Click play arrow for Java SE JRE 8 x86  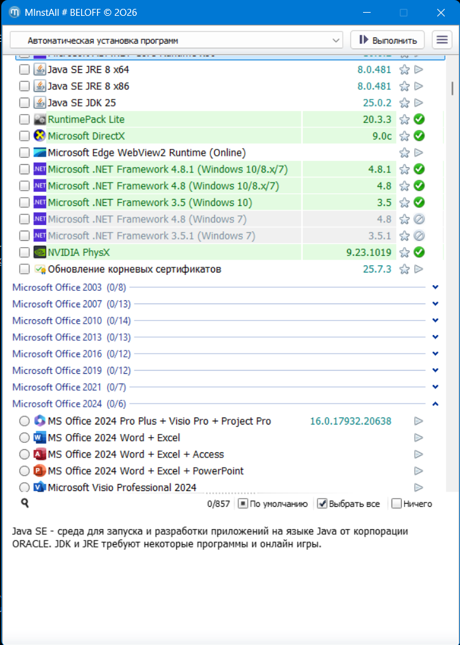click(x=419, y=86)
